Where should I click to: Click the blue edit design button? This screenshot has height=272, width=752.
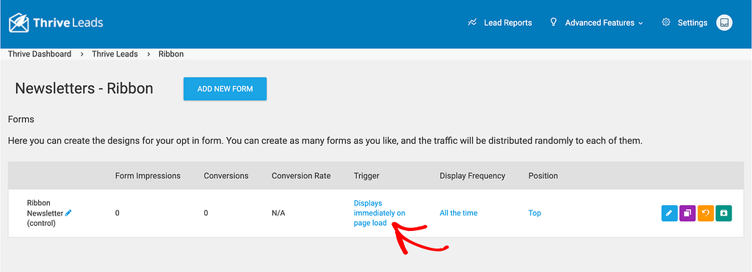(x=669, y=213)
